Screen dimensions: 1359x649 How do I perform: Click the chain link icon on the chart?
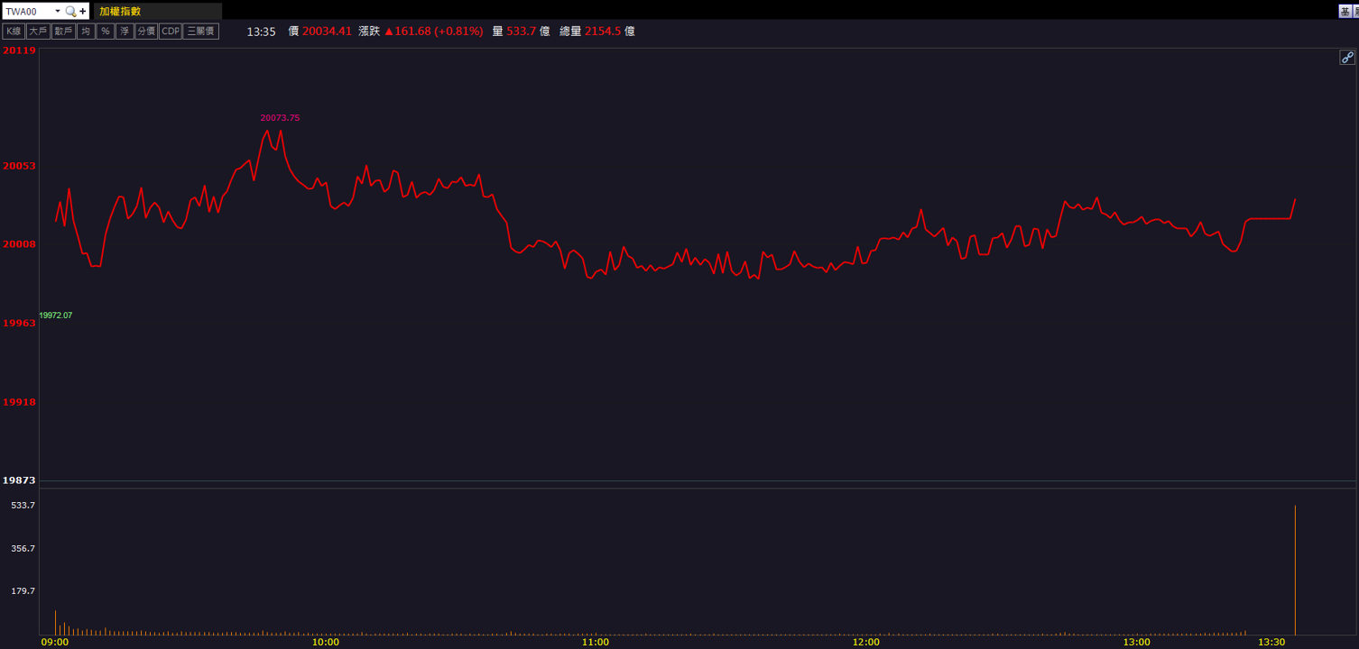coord(1347,57)
